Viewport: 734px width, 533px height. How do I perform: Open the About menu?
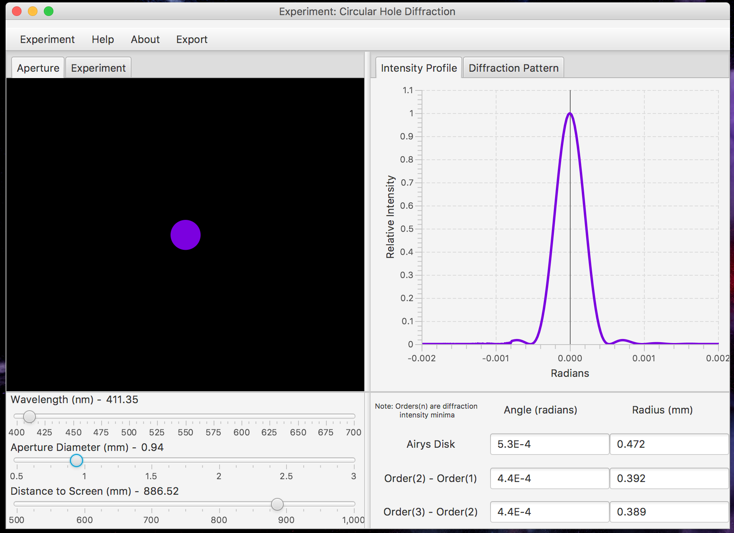(145, 39)
